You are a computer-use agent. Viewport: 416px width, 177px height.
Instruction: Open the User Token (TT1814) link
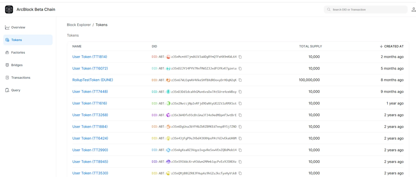90,57
